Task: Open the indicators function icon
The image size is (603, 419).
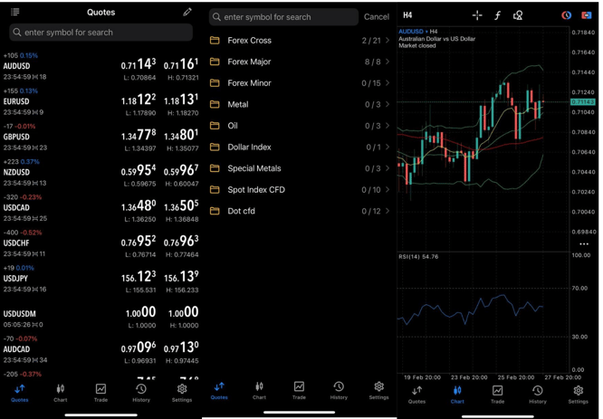Action: [498, 15]
